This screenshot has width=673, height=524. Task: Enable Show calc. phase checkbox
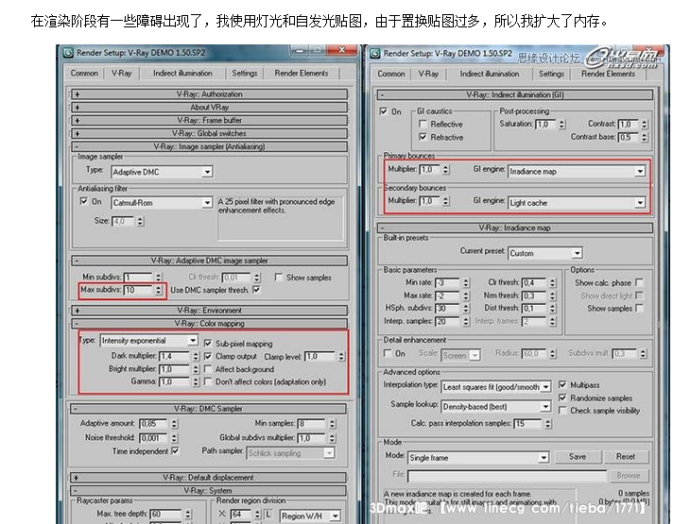640,282
